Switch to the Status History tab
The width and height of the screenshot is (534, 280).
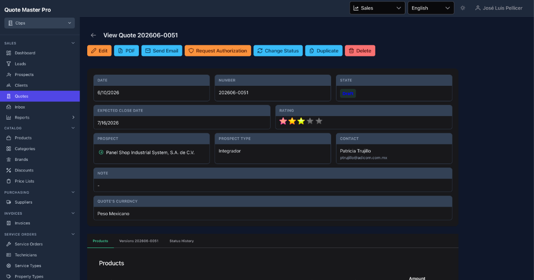(x=182, y=241)
